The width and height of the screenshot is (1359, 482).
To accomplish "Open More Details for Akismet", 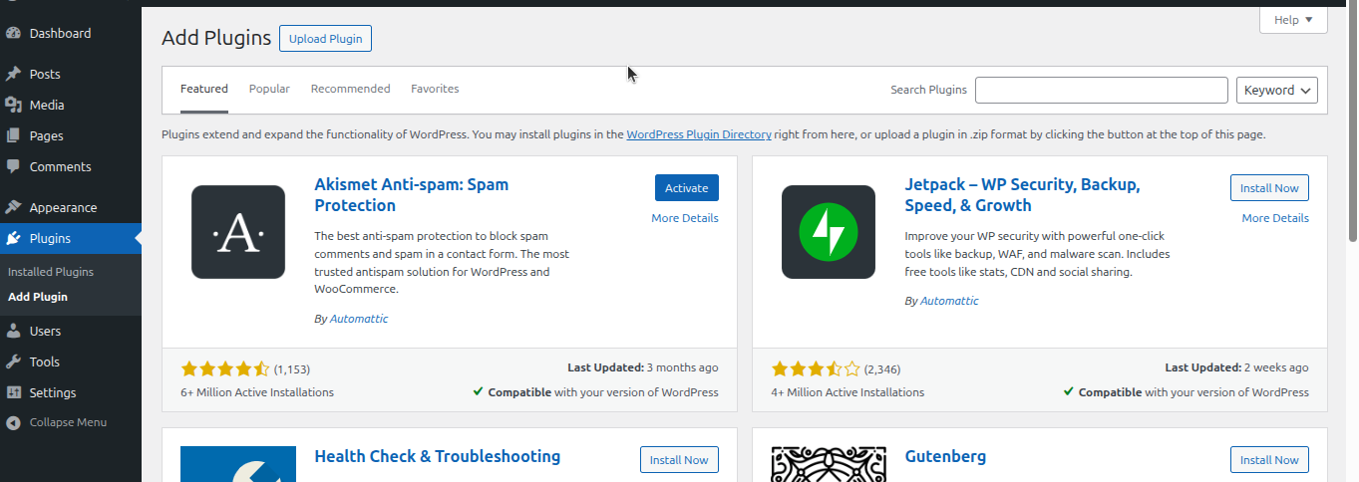I will tap(685, 218).
